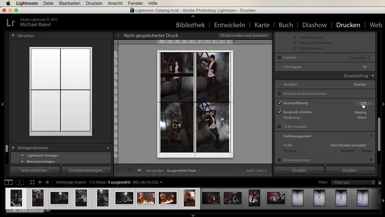The width and height of the screenshot is (385, 217).
Task: Switch to the Karte module
Action: (262, 25)
